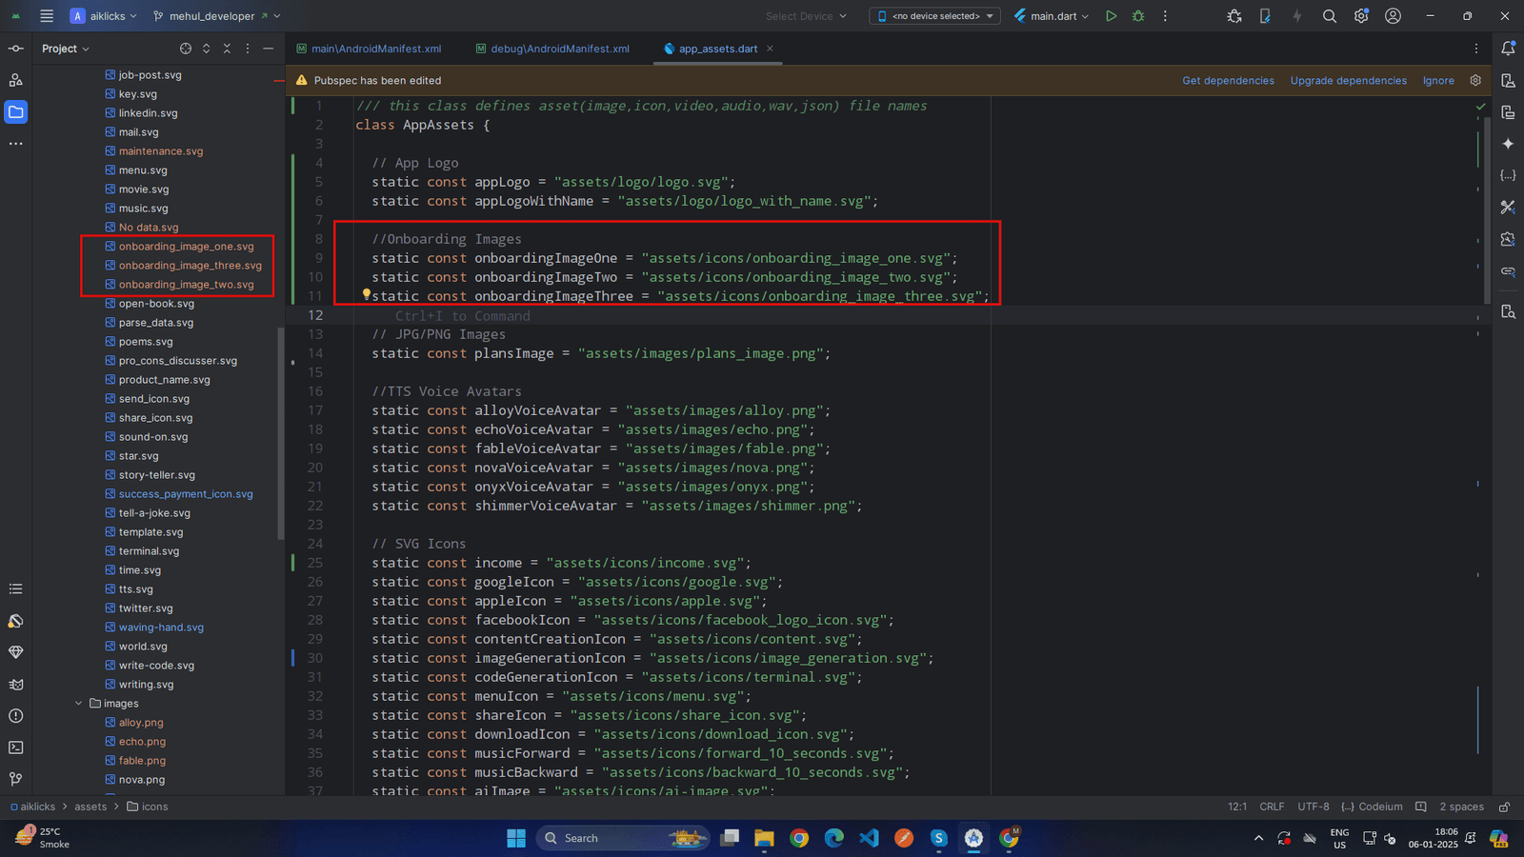Image resolution: width=1524 pixels, height=857 pixels.
Task: Click the Debug bug icon
Action: (1138, 16)
